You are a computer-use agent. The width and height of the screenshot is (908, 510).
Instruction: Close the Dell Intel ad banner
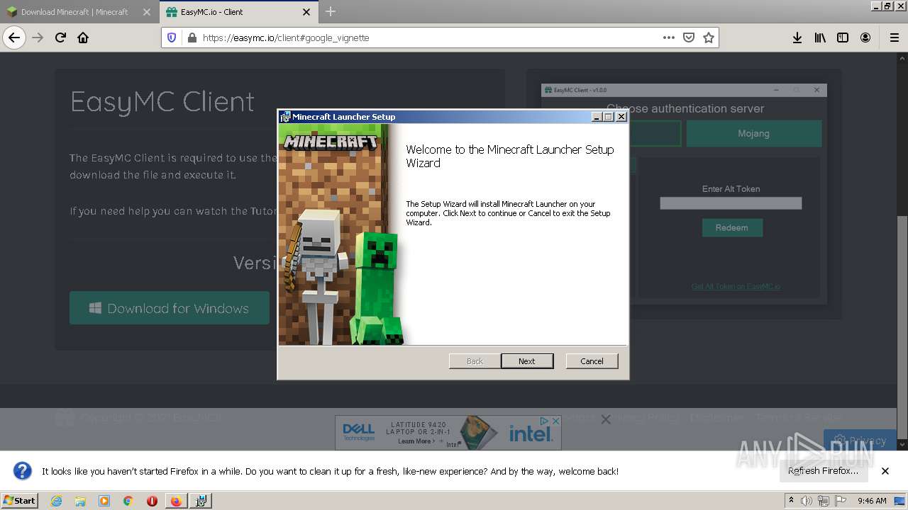pos(555,421)
